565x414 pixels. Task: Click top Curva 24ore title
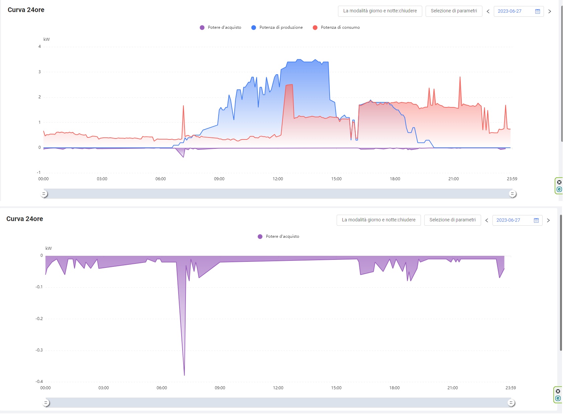point(26,10)
